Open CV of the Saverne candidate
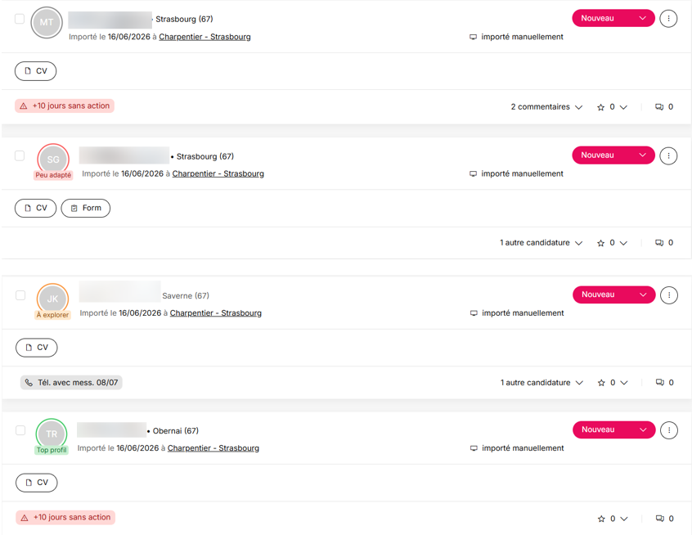This screenshot has height=535, width=692. [37, 348]
